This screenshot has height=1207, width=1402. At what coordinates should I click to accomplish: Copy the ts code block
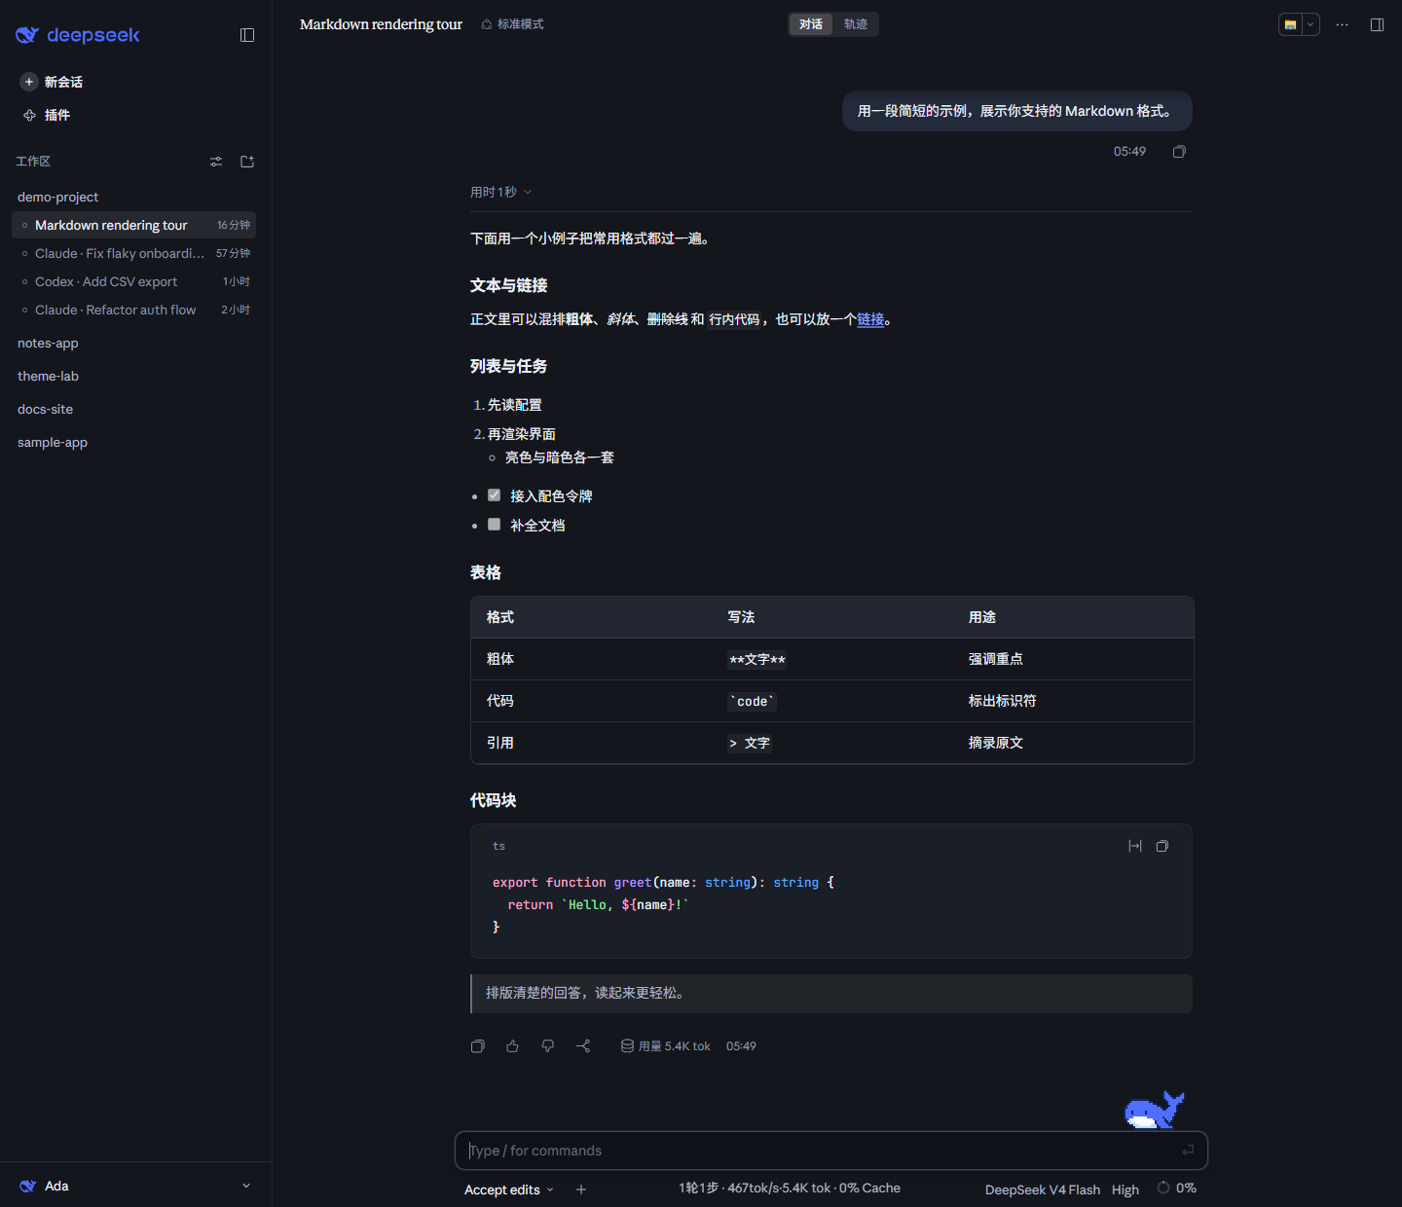click(1162, 846)
